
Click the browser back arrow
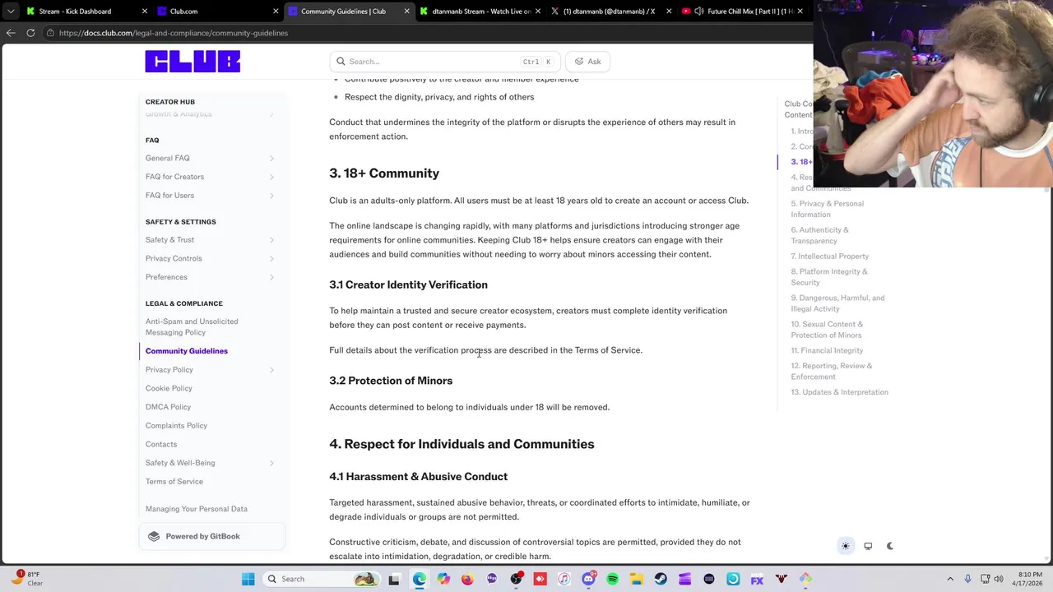click(x=11, y=33)
